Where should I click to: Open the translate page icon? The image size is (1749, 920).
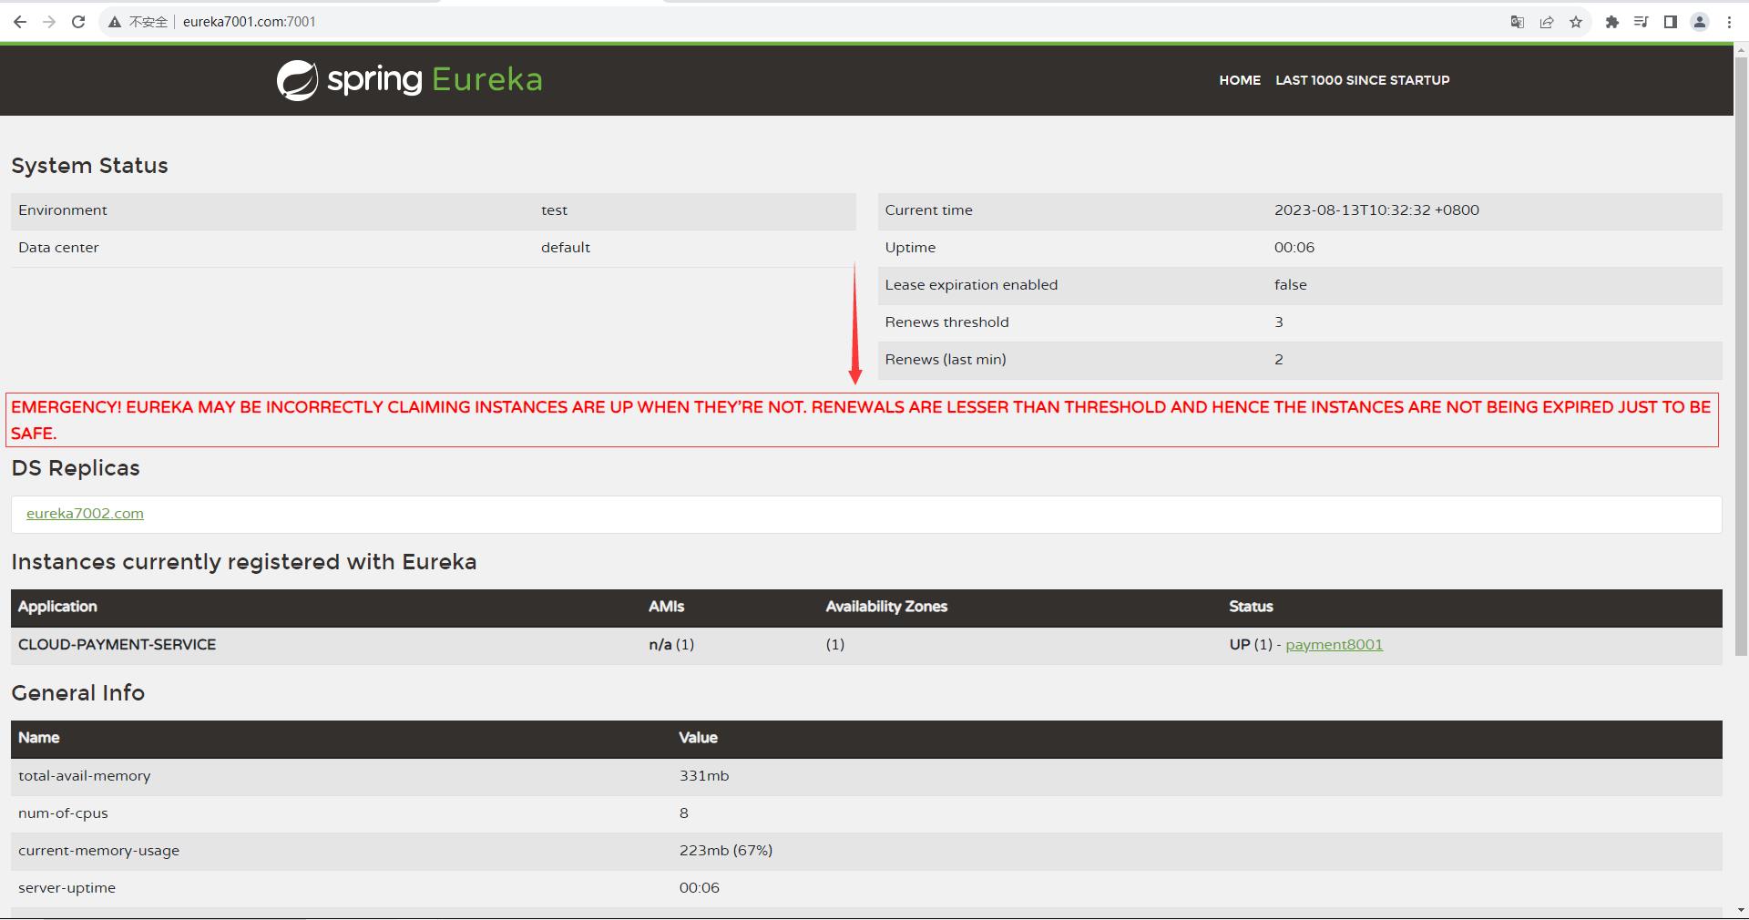pos(1518,22)
